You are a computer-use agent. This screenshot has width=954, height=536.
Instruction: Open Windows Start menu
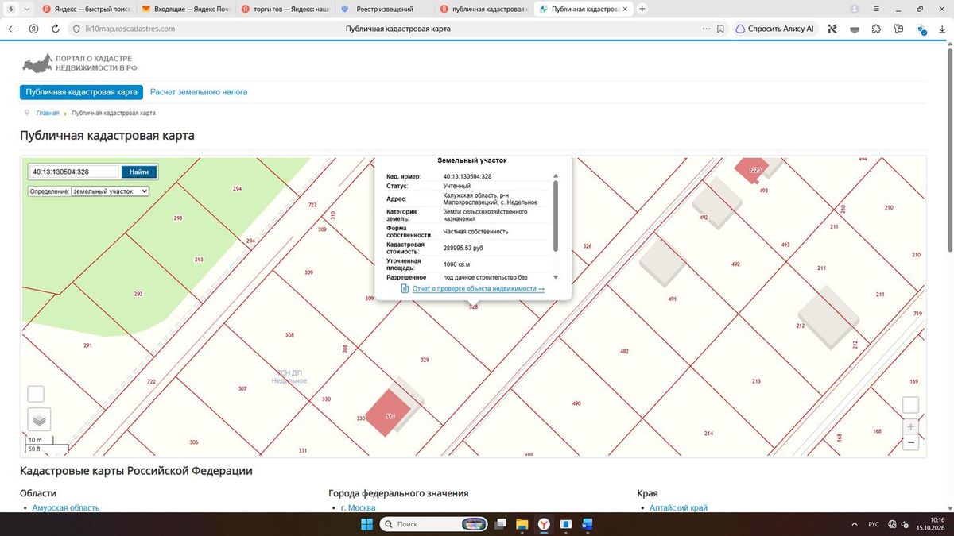(x=366, y=524)
